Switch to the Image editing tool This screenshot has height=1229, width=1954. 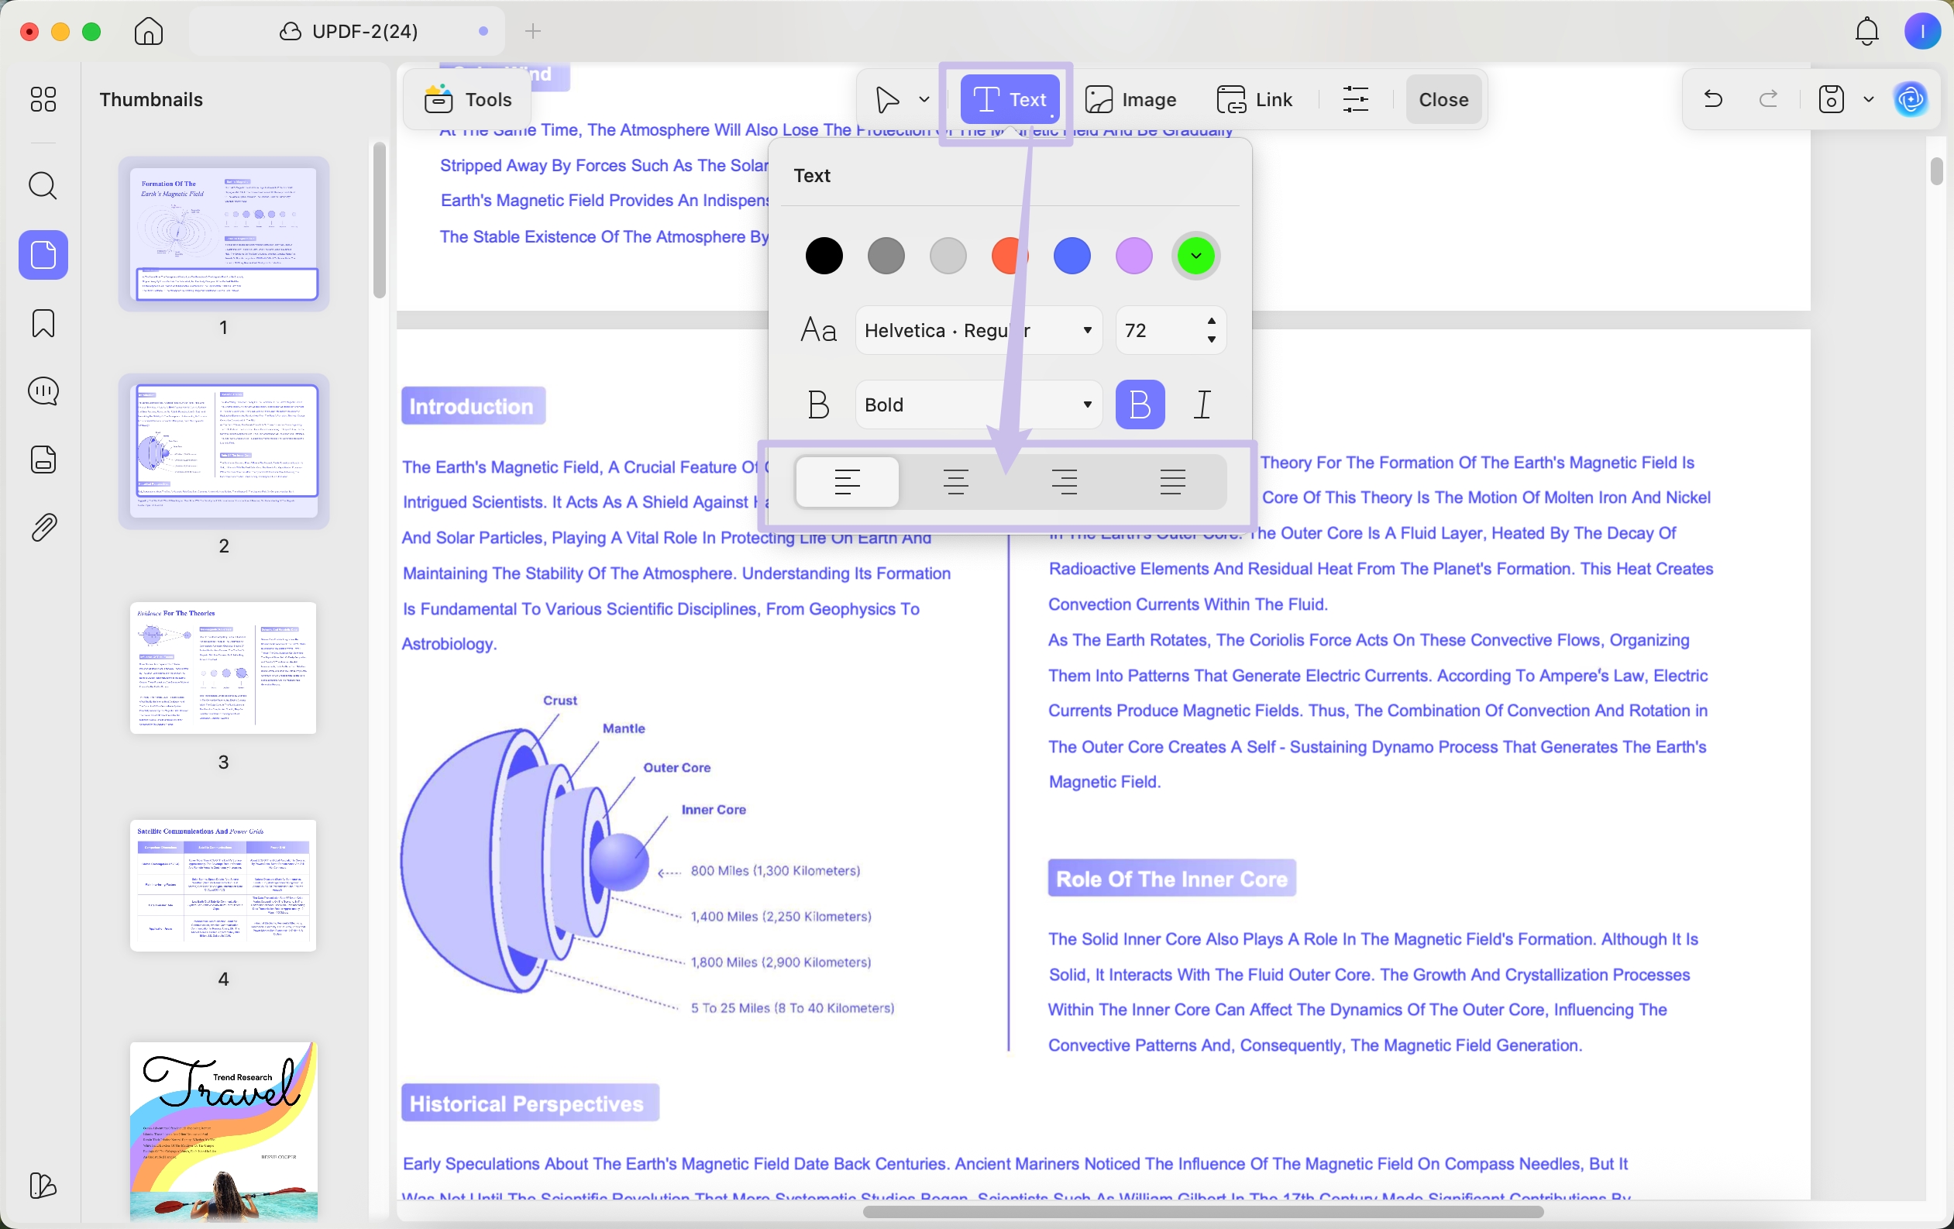(x=1131, y=99)
